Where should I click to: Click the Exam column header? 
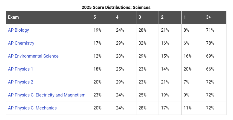pyautogui.click(x=14, y=17)
